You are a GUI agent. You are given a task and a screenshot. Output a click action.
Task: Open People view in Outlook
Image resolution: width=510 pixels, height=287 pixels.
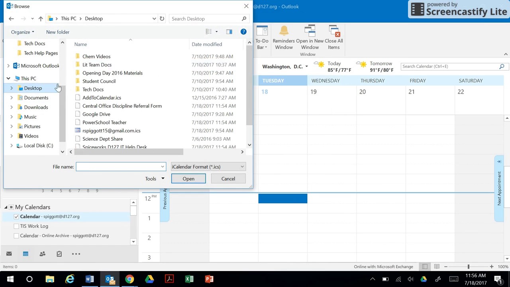42,254
